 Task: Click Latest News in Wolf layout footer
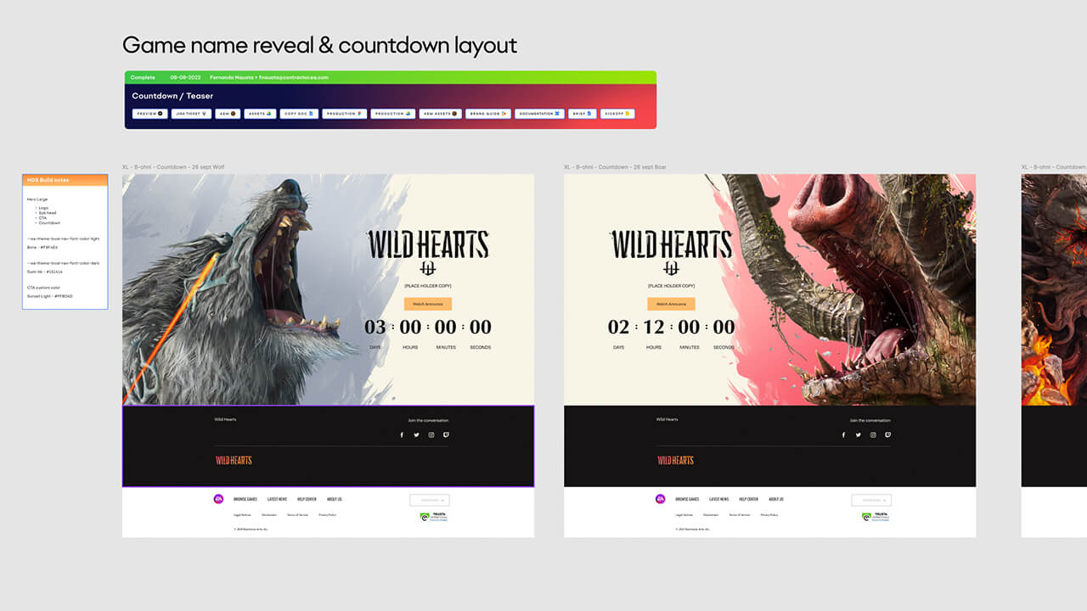point(277,499)
